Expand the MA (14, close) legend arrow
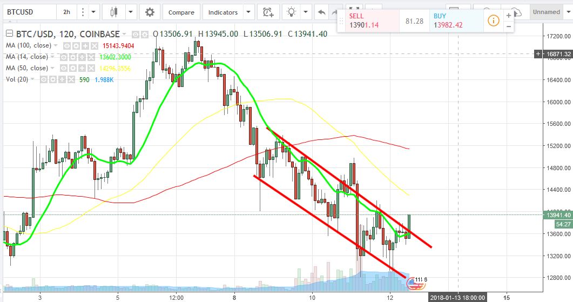Image resolution: width=573 pixels, height=302 pixels. point(52,57)
